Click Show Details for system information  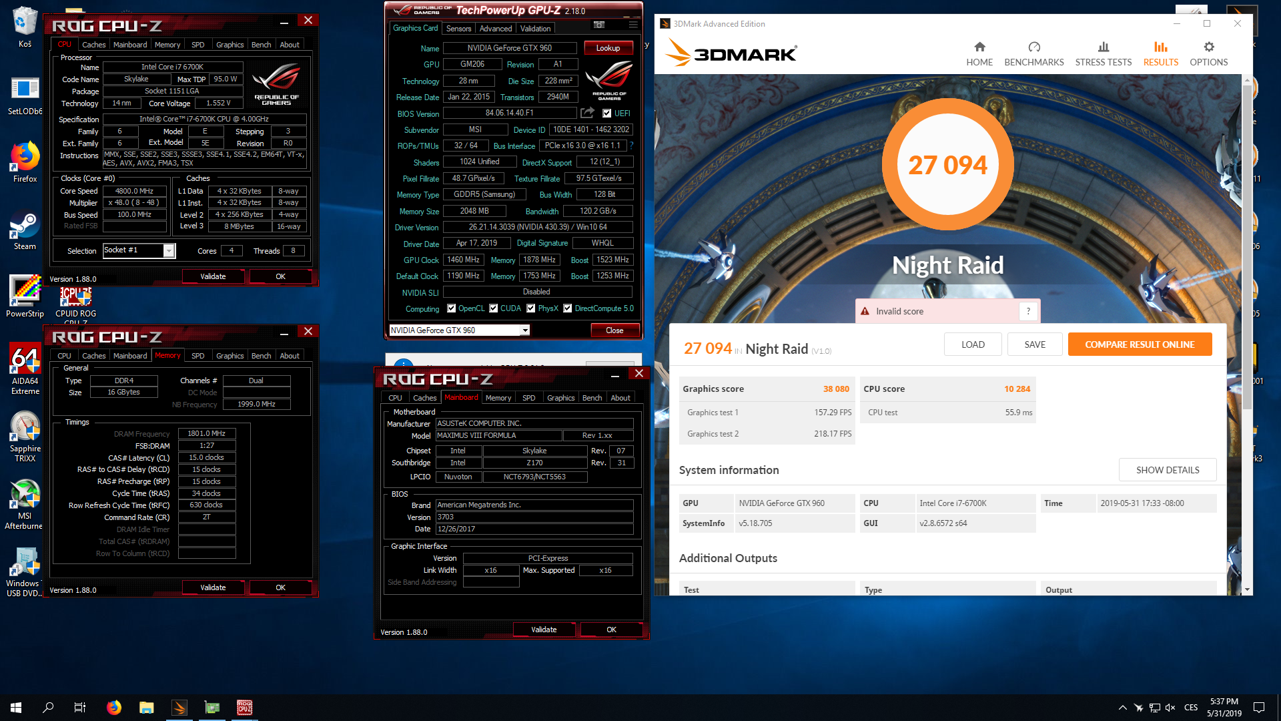point(1168,470)
